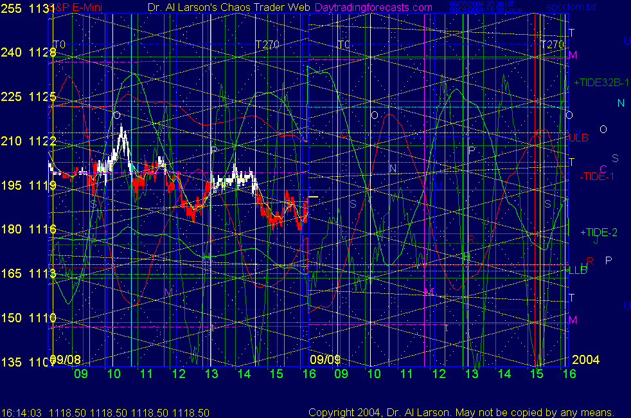Image resolution: width=631 pixels, height=418 pixels.
Task: Click the 'Dr. Al Larson's Chaos Trader Web' title
Action: coord(229,7)
